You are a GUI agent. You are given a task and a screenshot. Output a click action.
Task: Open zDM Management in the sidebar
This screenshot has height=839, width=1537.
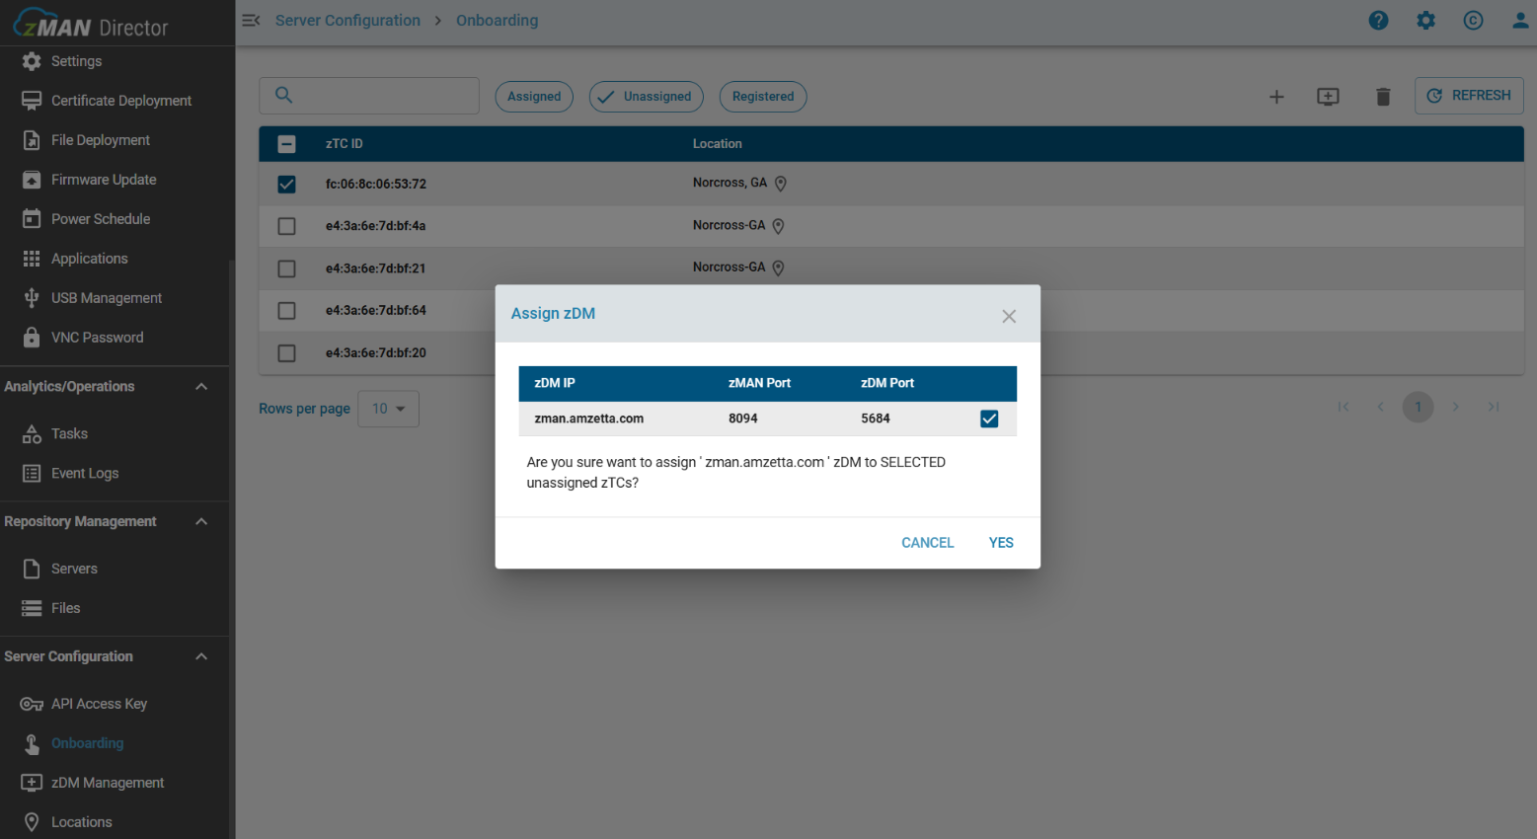(x=108, y=783)
